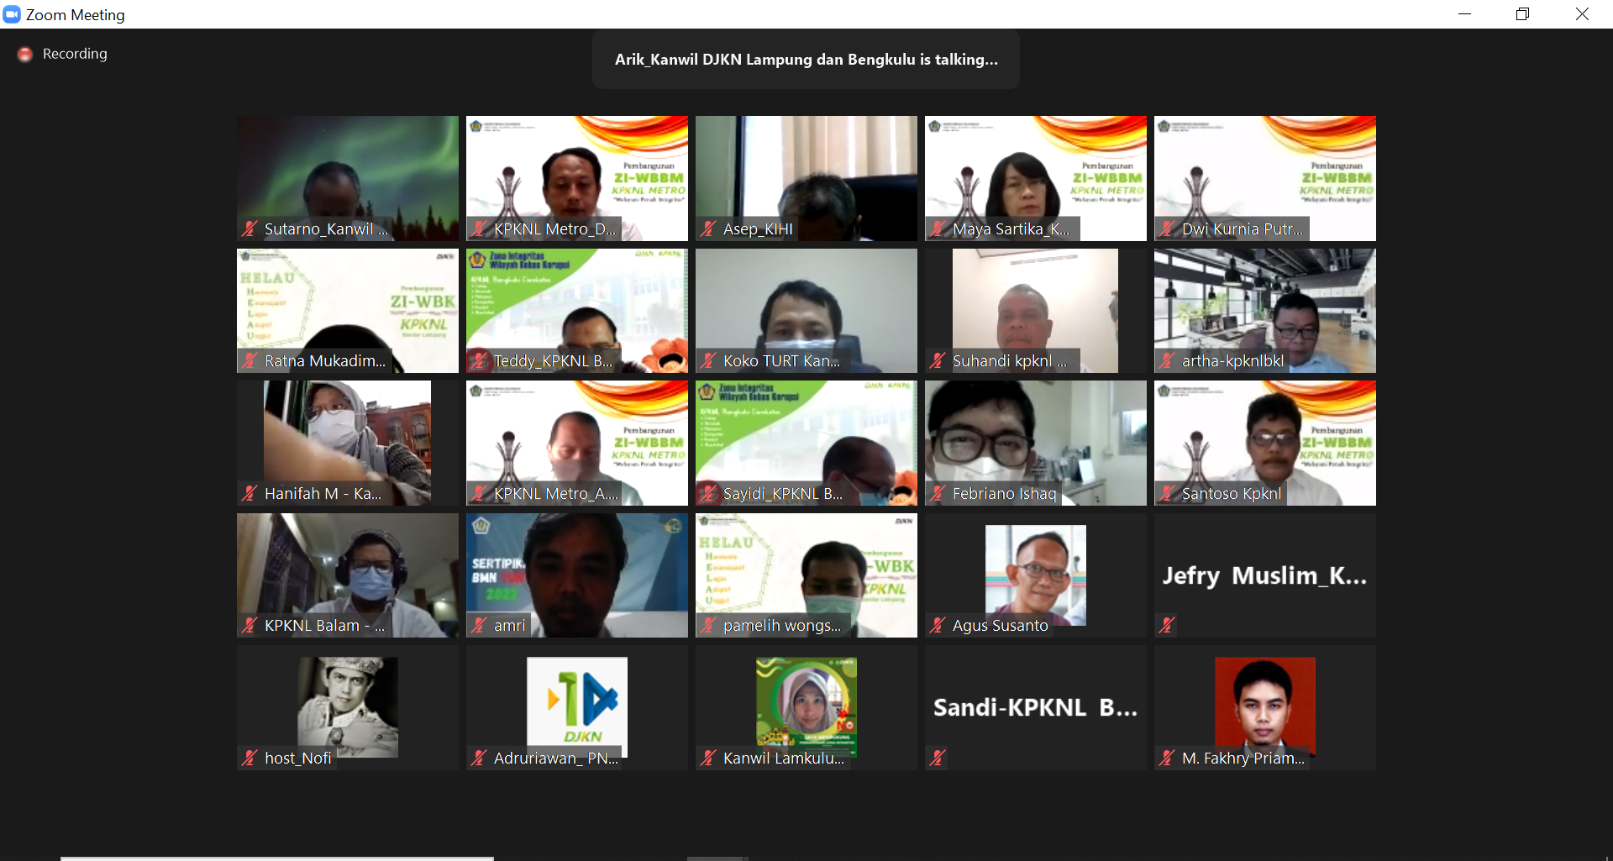Click muted mic icon on Sandi-KPKNL tile
This screenshot has width=1613, height=861.
coord(938,758)
